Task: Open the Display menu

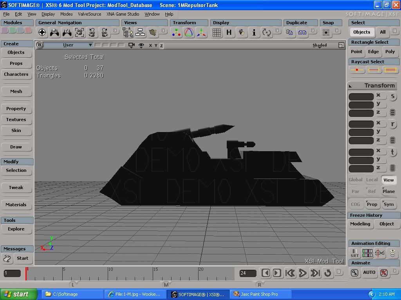Action: pos(48,14)
